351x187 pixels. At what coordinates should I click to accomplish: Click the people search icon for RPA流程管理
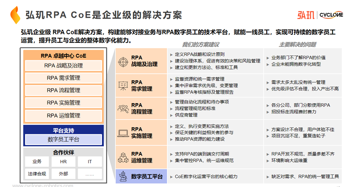pos(123,108)
